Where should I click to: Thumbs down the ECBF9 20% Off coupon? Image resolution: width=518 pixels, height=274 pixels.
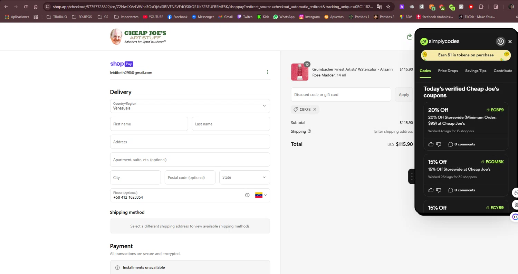click(439, 144)
